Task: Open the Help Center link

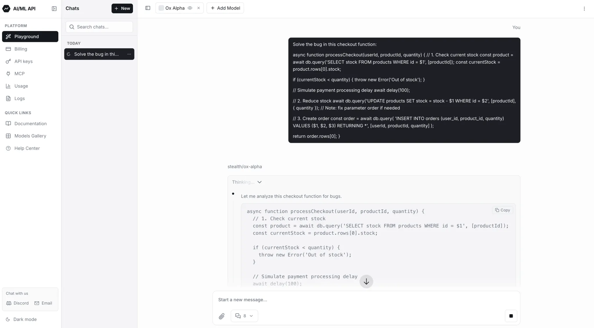Action: click(30, 148)
